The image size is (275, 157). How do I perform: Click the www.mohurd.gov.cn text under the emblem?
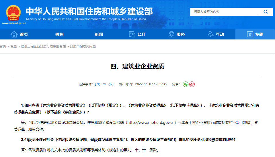14,23
